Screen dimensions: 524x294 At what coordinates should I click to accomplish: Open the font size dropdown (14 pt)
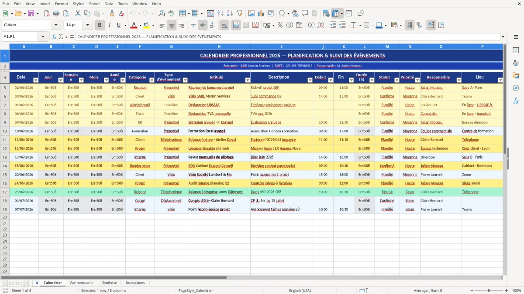(88, 25)
